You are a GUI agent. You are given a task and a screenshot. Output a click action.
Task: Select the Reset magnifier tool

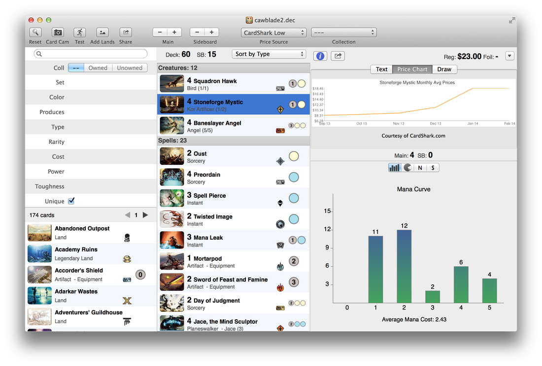click(35, 32)
